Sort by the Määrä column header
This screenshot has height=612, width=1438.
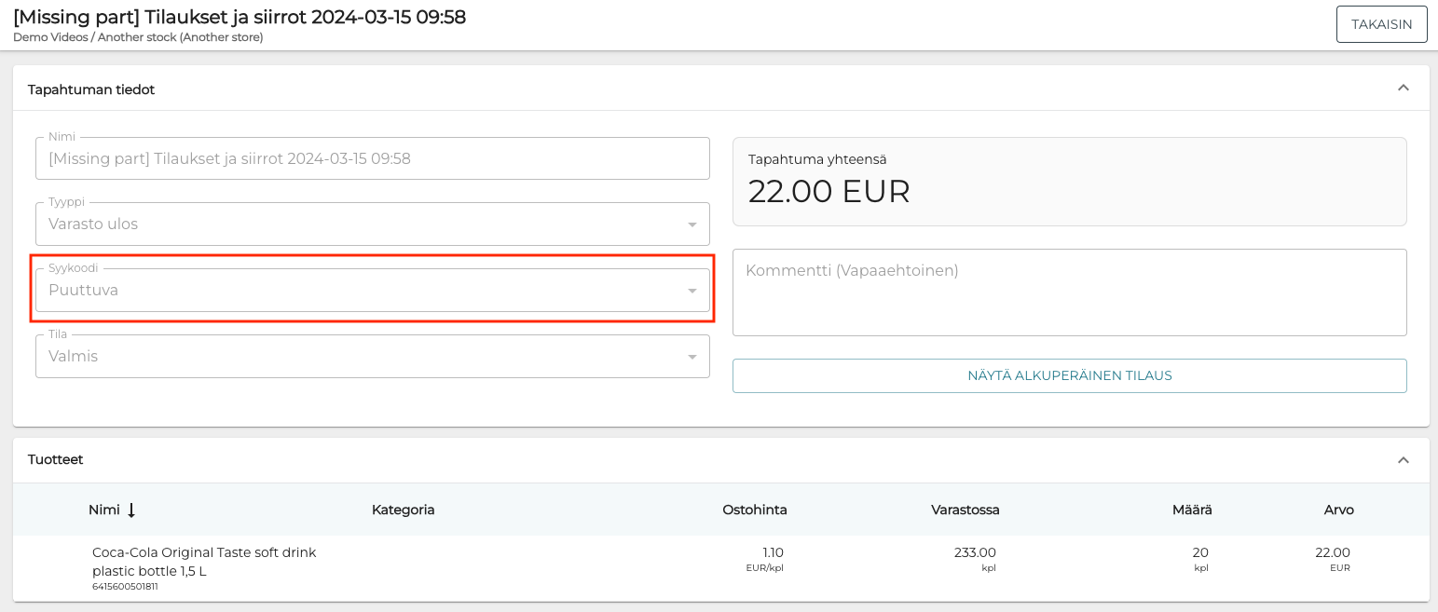1191,510
